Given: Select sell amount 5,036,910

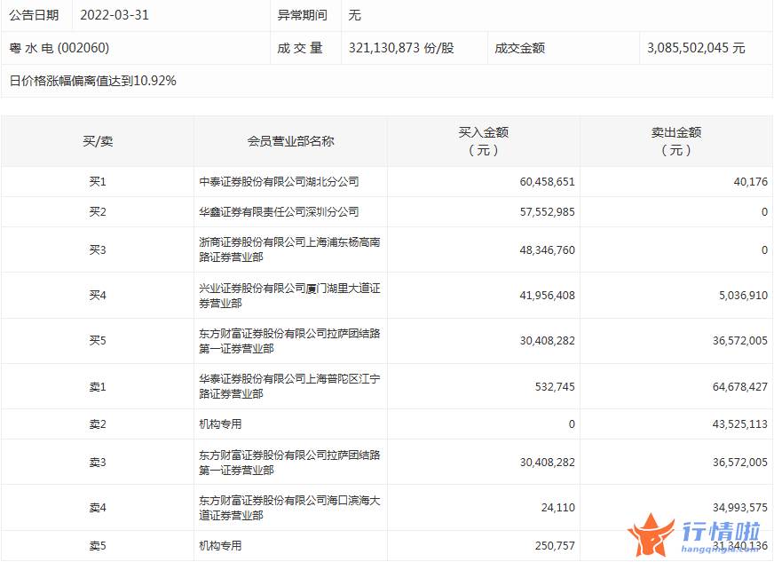Looking at the screenshot, I should [x=743, y=296].
